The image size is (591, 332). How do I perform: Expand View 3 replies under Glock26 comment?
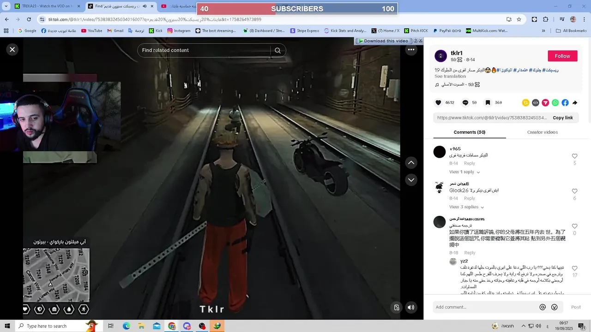click(x=466, y=207)
